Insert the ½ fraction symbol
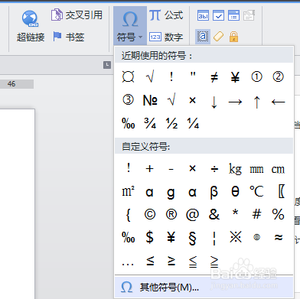The image size is (300, 299). [171, 123]
